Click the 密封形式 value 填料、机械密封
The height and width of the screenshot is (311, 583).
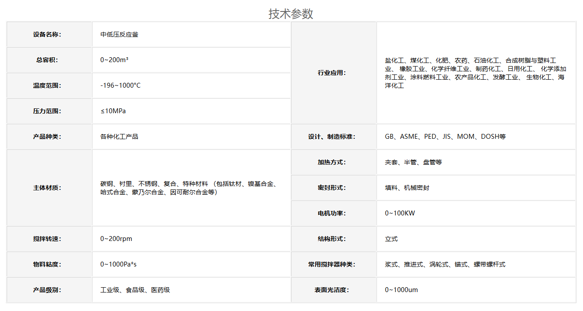[407, 188]
